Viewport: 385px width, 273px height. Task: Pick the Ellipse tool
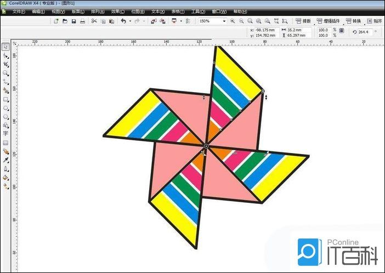click(x=5, y=108)
